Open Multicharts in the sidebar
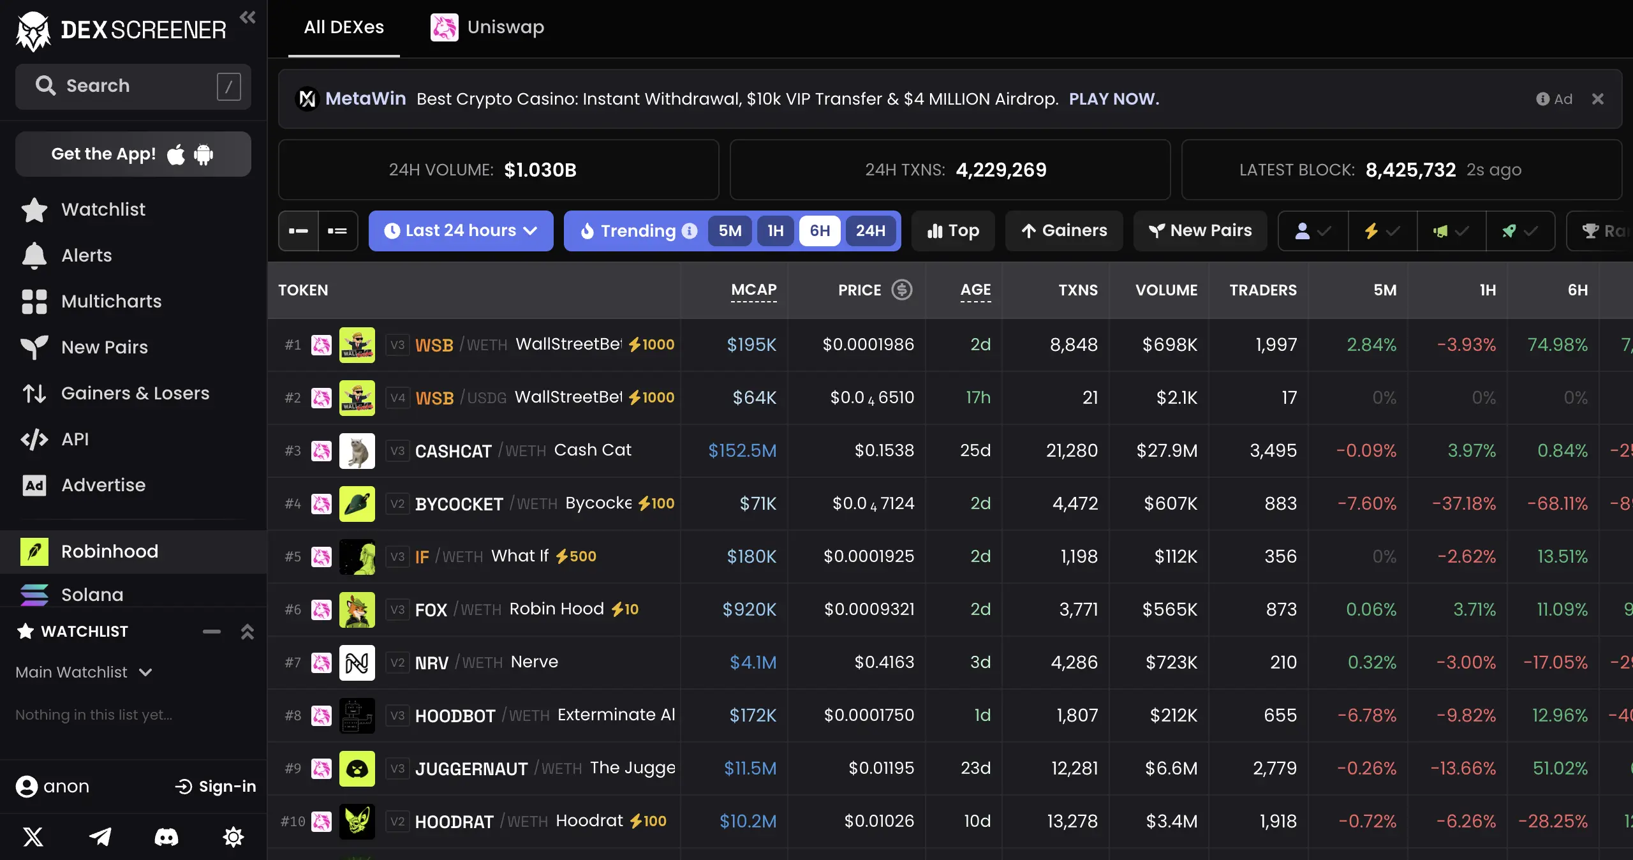This screenshot has height=860, width=1633. pyautogui.click(x=133, y=301)
